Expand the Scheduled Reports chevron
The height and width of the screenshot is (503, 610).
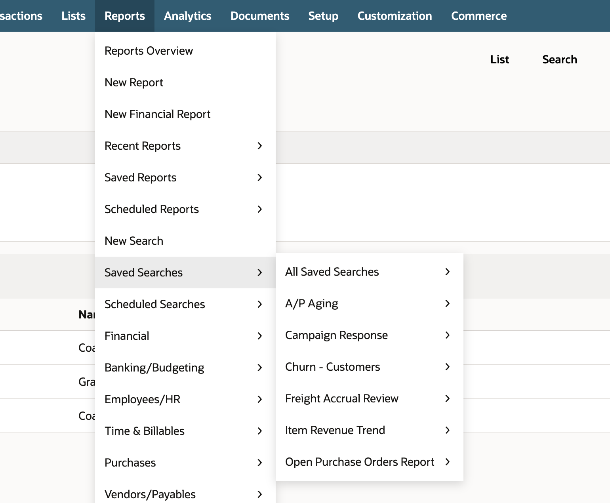pyautogui.click(x=260, y=209)
